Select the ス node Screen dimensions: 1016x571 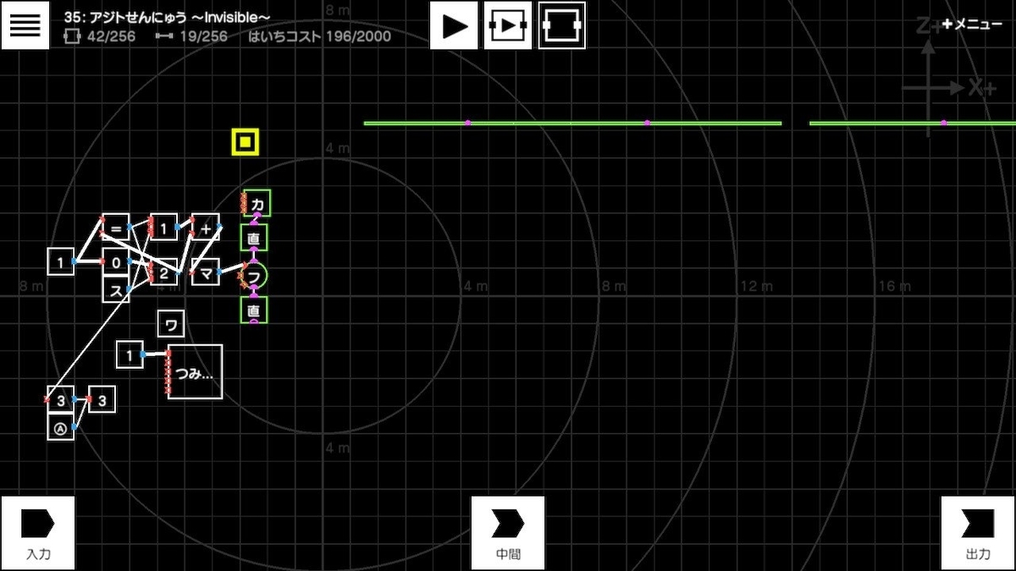(x=115, y=289)
